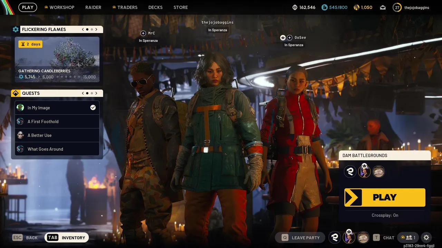
Task: Open the friends list icon showing 1
Action: click(407, 237)
